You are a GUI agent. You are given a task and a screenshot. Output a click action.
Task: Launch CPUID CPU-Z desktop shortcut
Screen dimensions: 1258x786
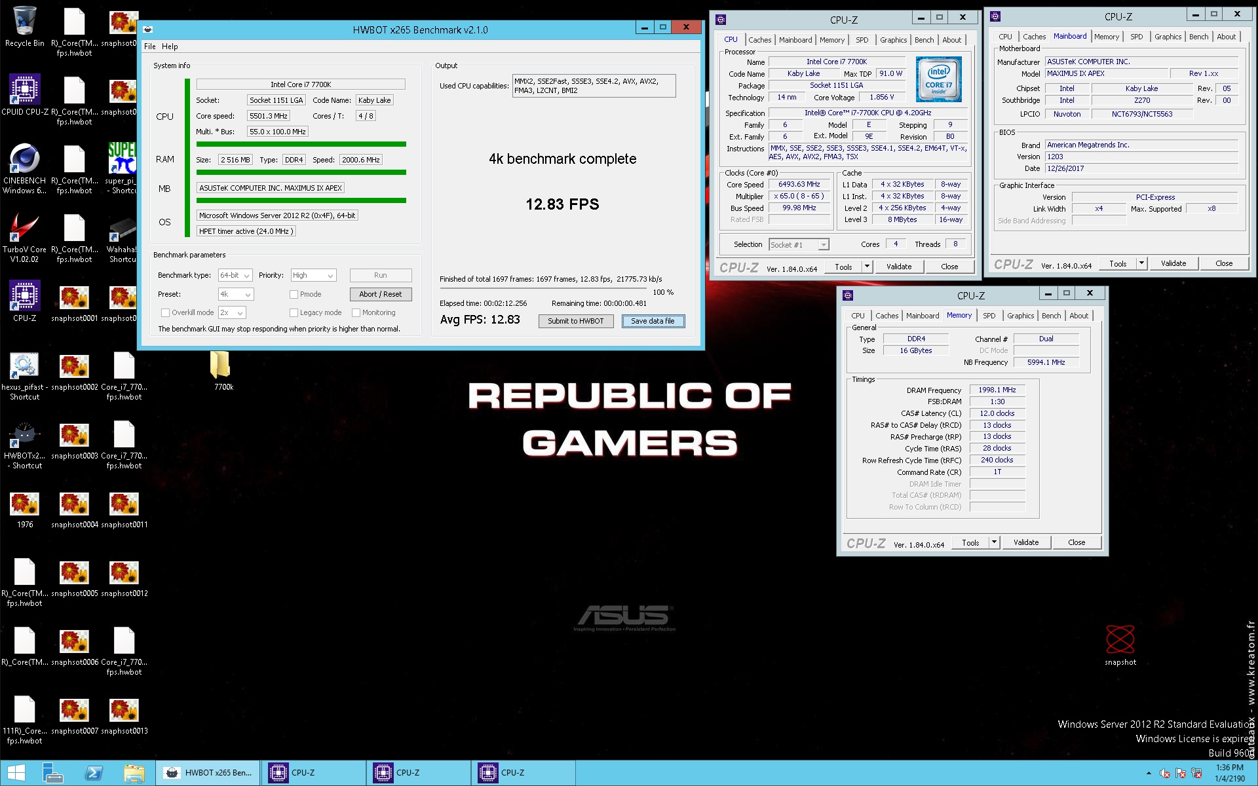25,96
